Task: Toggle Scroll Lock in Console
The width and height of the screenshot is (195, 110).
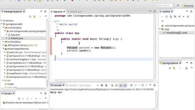Action: point(116,85)
